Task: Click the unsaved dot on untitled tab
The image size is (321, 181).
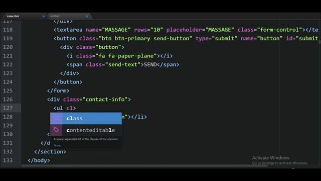Action: (87, 16)
